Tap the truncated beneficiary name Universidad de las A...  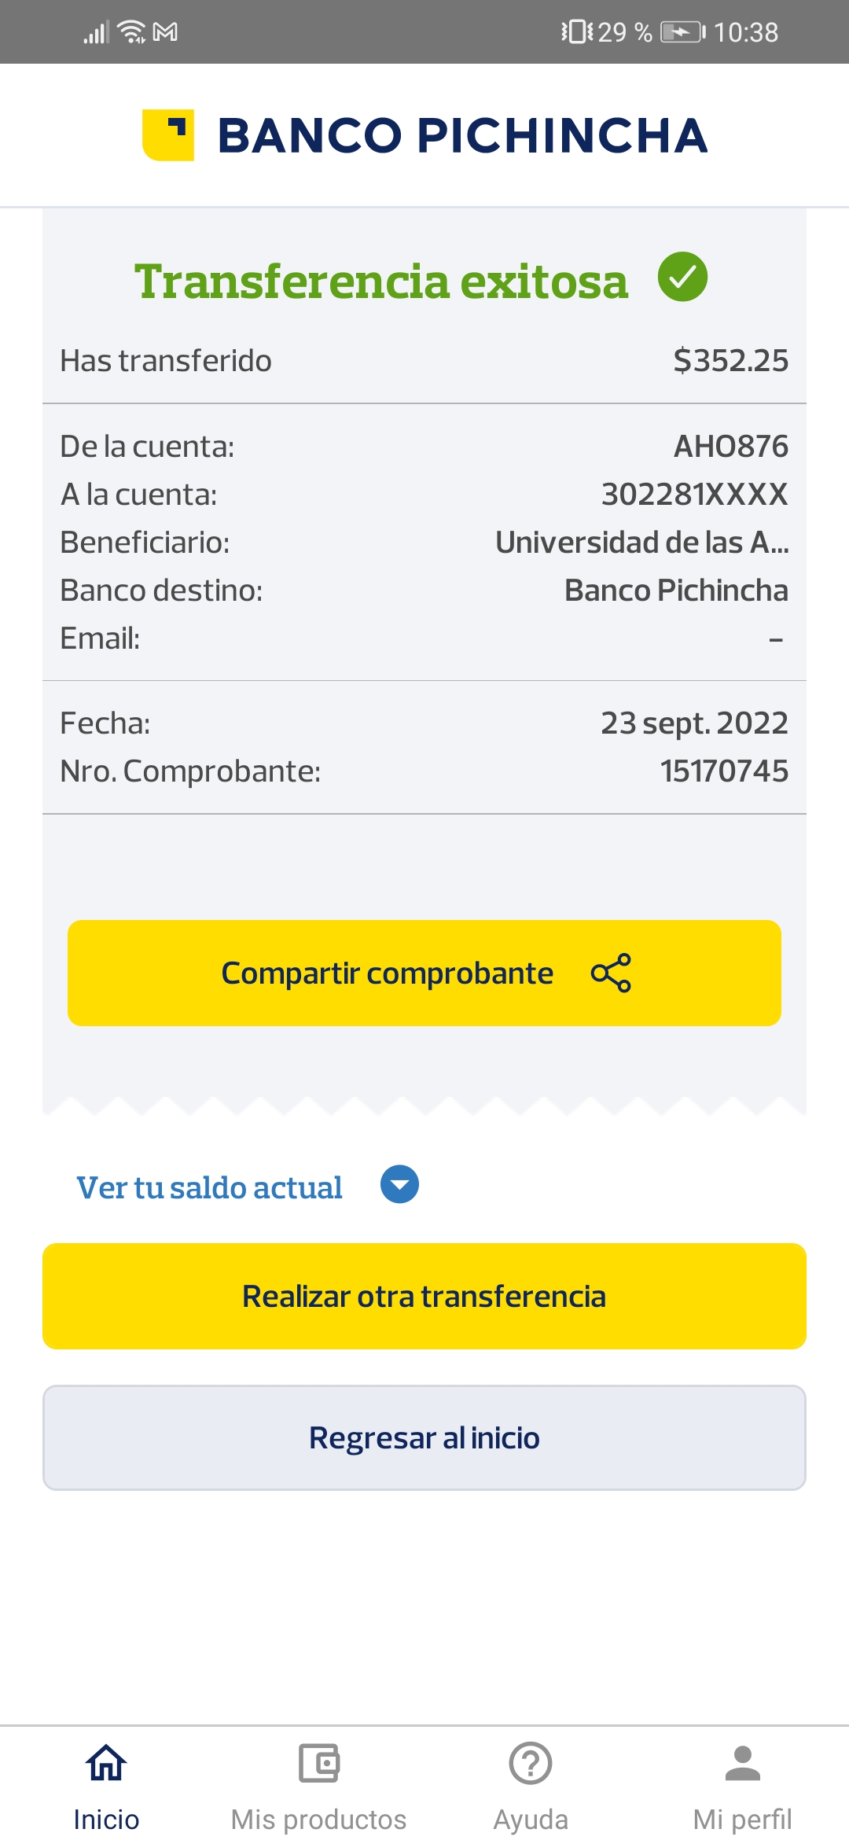coord(641,543)
